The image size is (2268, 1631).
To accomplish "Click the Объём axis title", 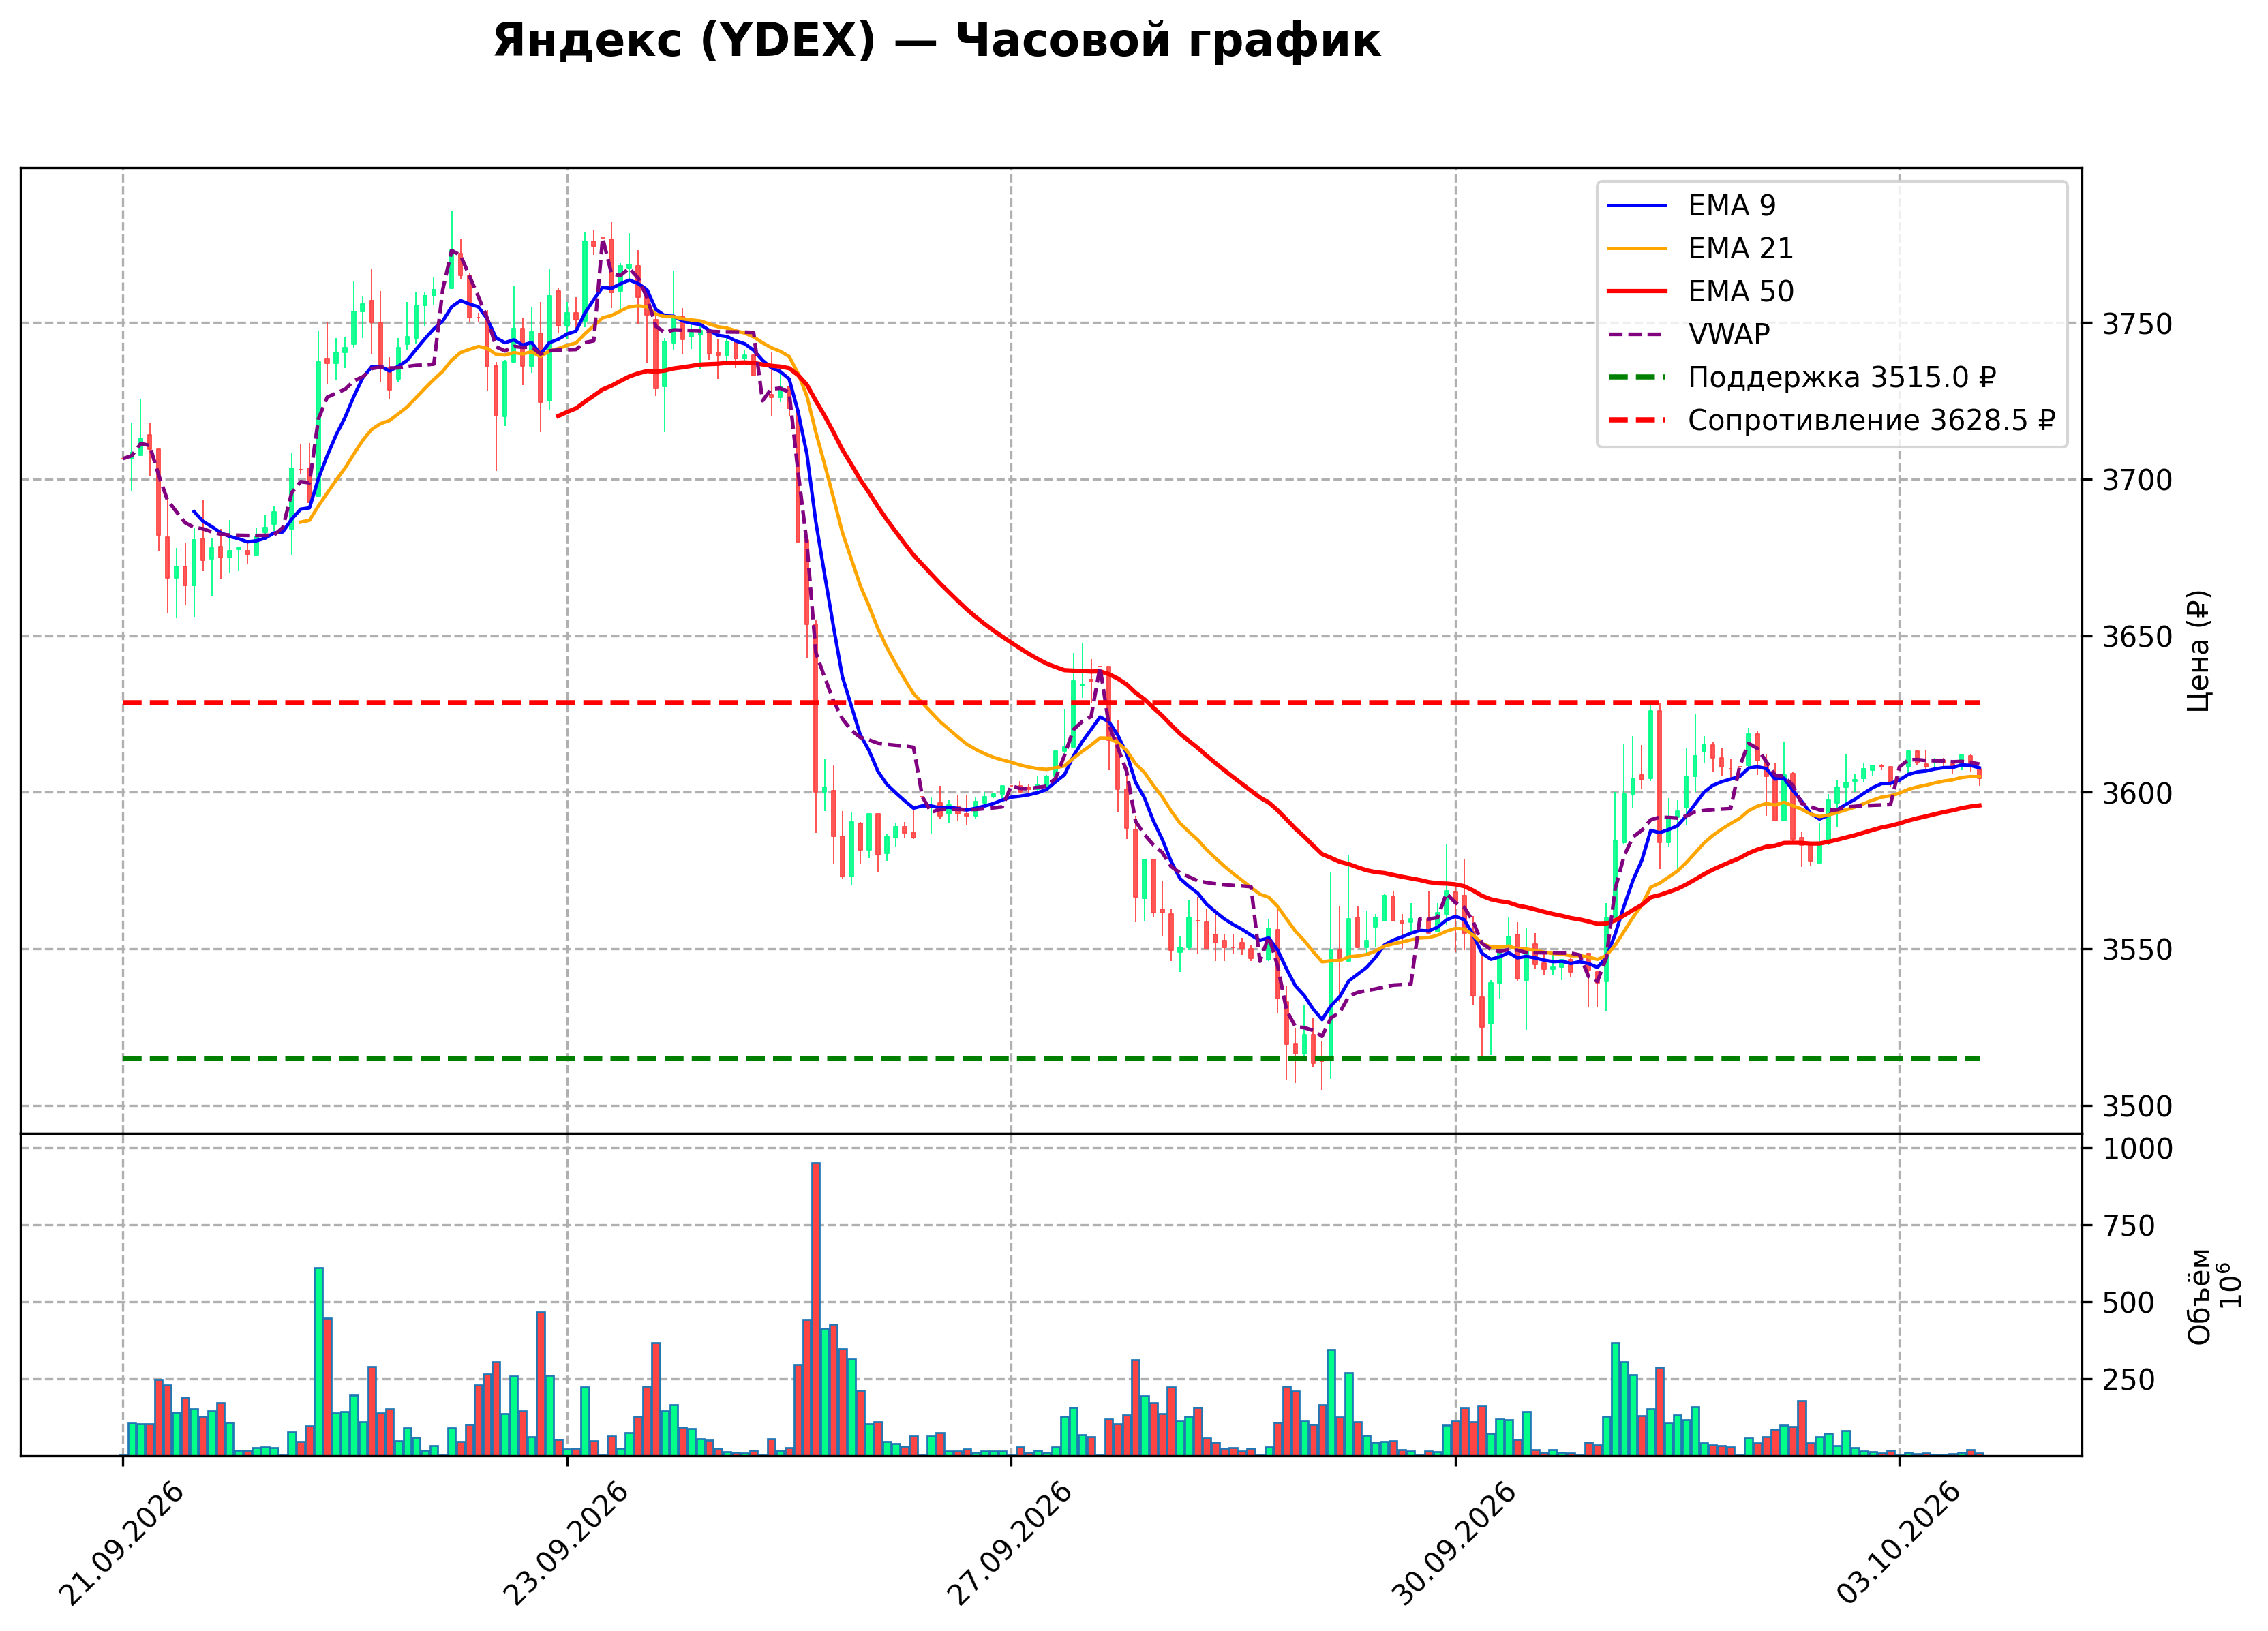I will click(x=2199, y=1296).
